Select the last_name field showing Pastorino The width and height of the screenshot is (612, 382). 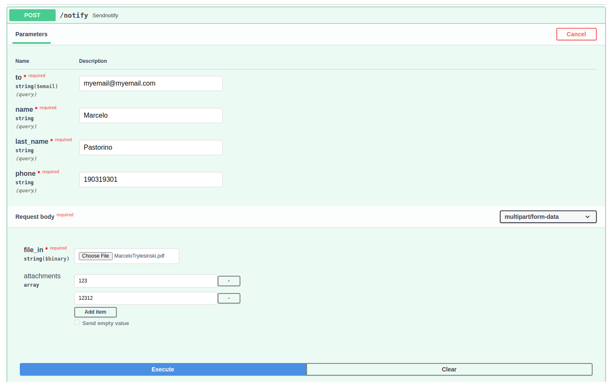(151, 147)
